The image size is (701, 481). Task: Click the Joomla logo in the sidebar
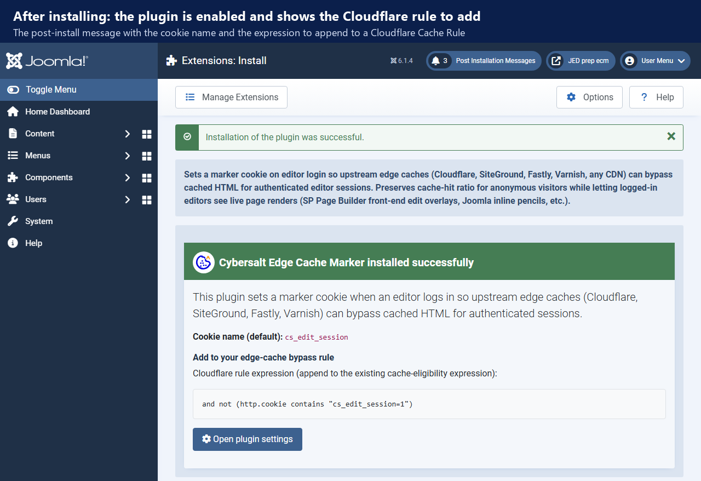click(x=47, y=61)
